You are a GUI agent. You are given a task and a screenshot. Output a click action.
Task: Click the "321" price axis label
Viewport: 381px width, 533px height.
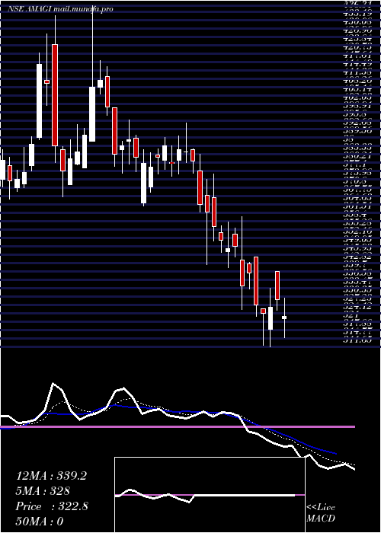coord(349,315)
